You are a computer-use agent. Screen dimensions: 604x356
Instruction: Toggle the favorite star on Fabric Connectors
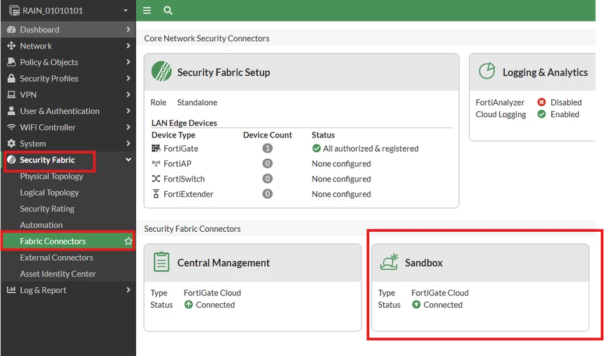(129, 241)
